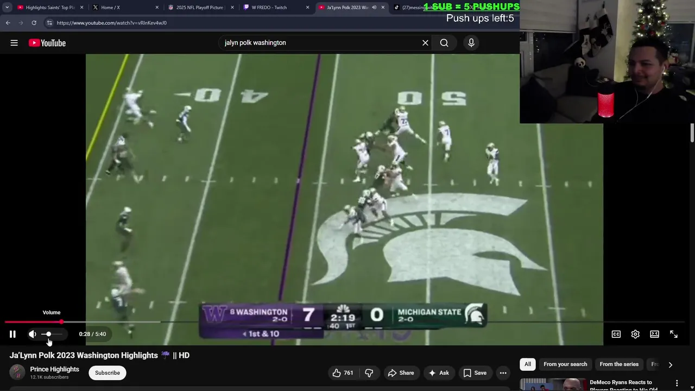Enter fullscreen on the video player
The height and width of the screenshot is (391, 695).
tap(674, 334)
